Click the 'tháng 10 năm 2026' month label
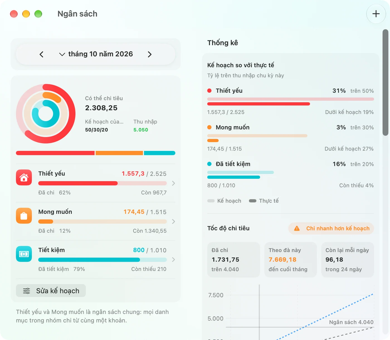The width and height of the screenshot is (390, 340). pyautogui.click(x=101, y=54)
